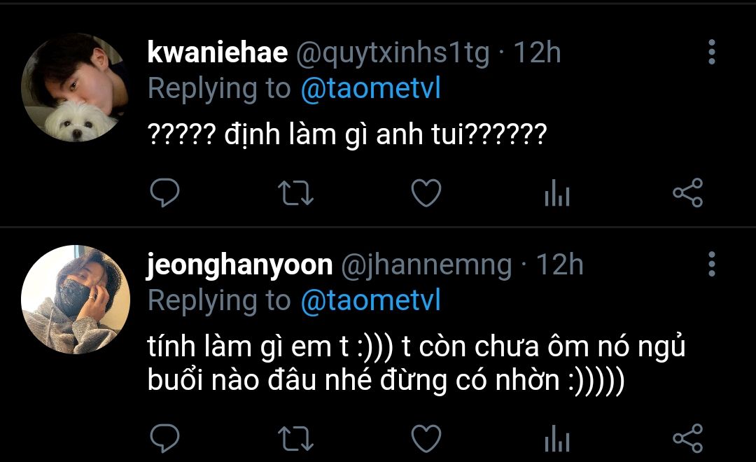Retweet kwaniehae's reply
This screenshot has height=462, width=756.
click(x=295, y=193)
